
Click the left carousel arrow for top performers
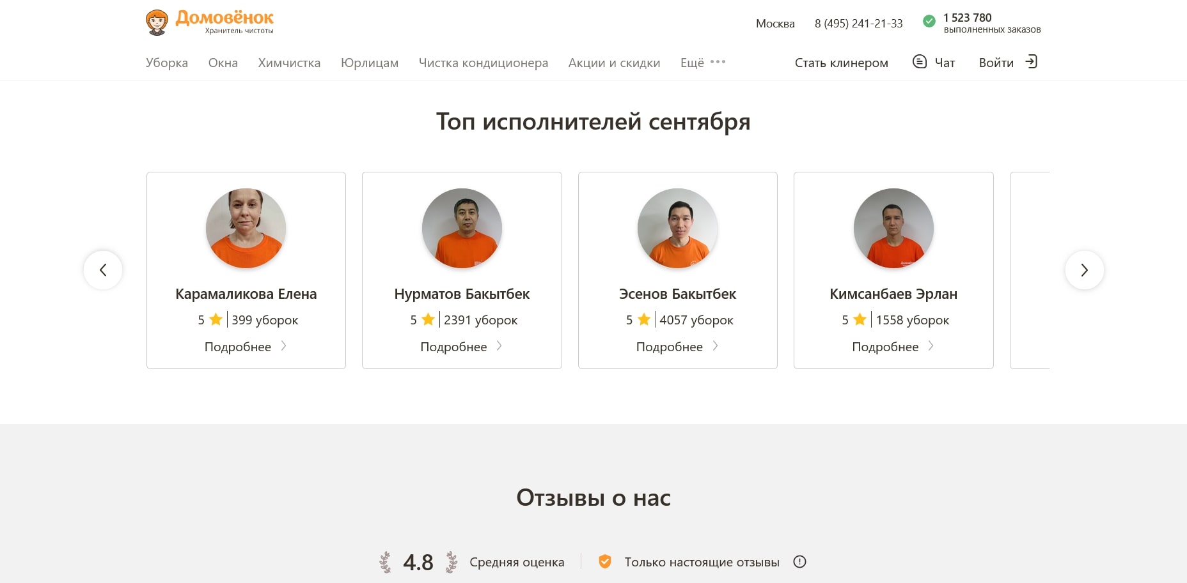(x=103, y=270)
